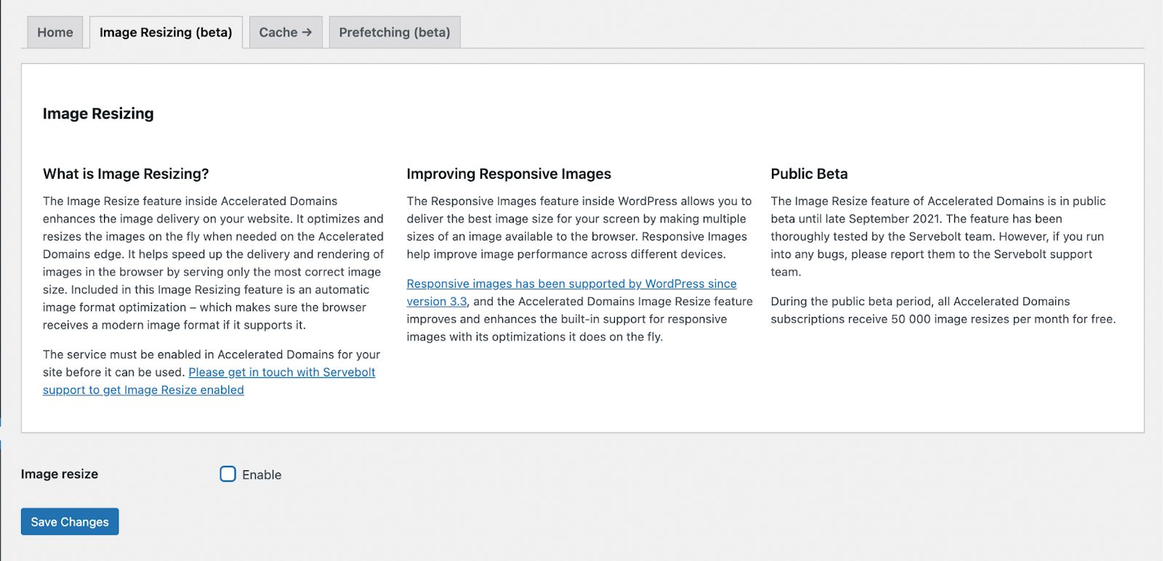
Task: Click the Public Beta heading
Action: 809,174
